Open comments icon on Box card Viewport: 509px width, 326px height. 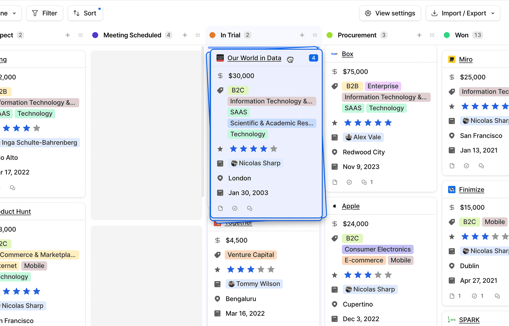364,182
